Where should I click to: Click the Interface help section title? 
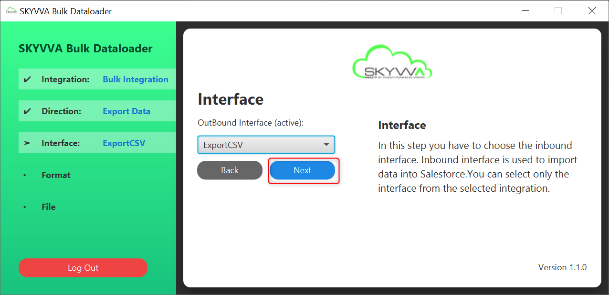point(402,125)
